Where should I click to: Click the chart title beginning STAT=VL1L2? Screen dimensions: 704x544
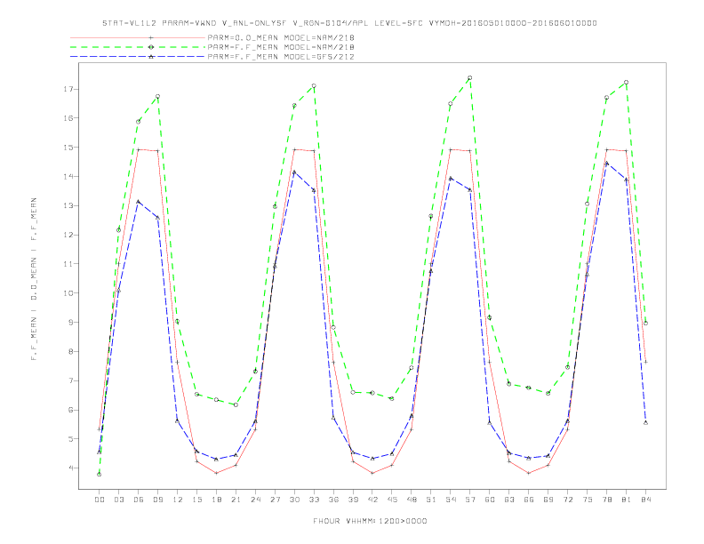pos(349,23)
